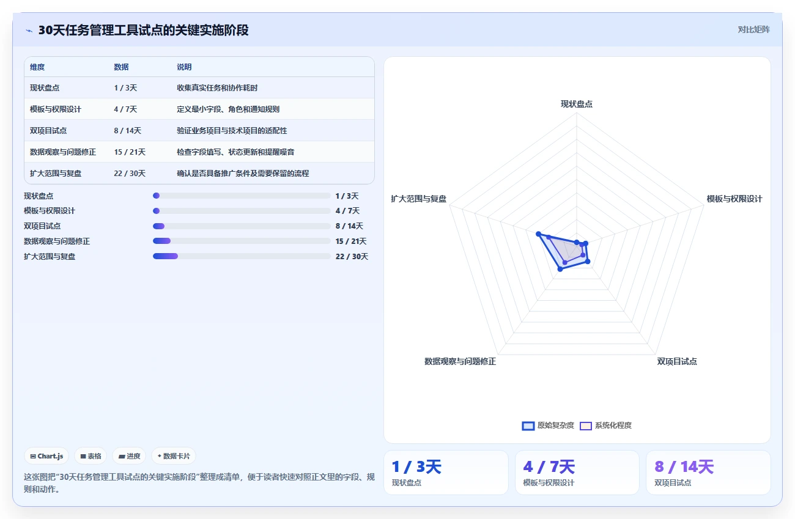The width and height of the screenshot is (795, 519).
Task: Click the 模板与权限设计 progress bar
Action: (242, 211)
